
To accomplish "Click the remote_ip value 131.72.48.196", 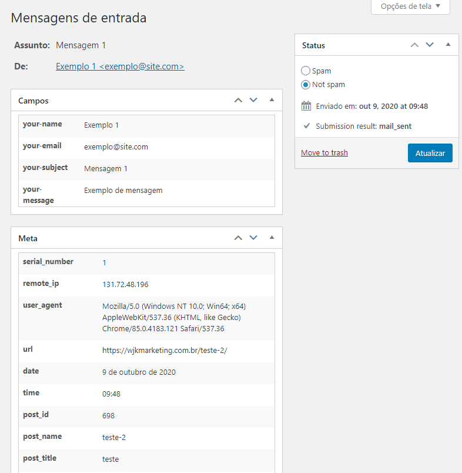I will tap(125, 284).
